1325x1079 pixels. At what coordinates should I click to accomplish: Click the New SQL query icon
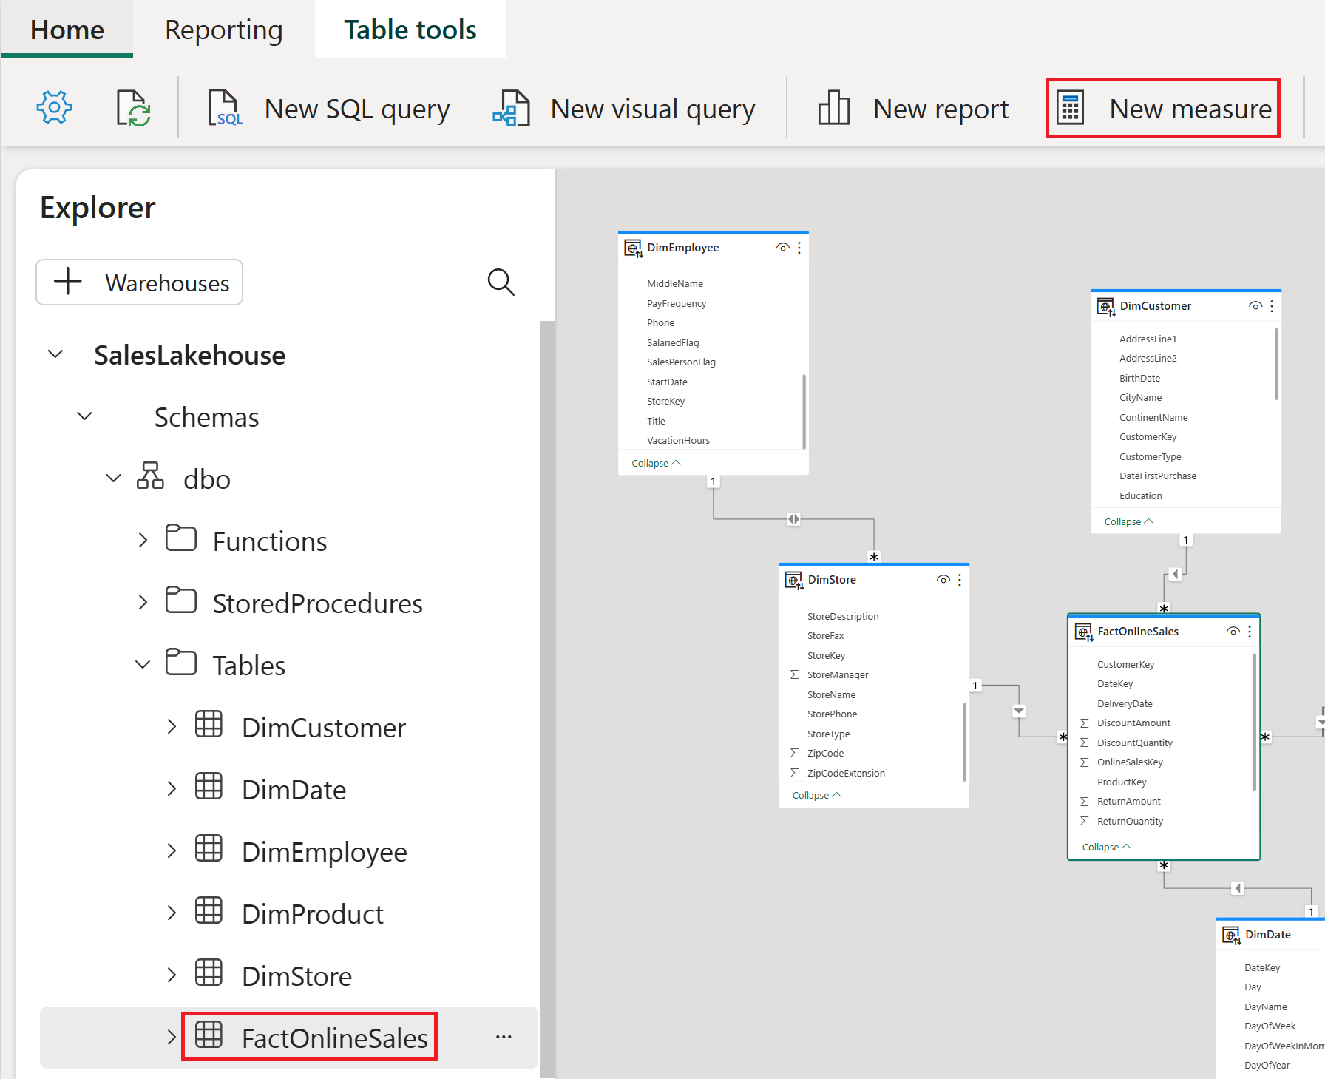(x=225, y=108)
